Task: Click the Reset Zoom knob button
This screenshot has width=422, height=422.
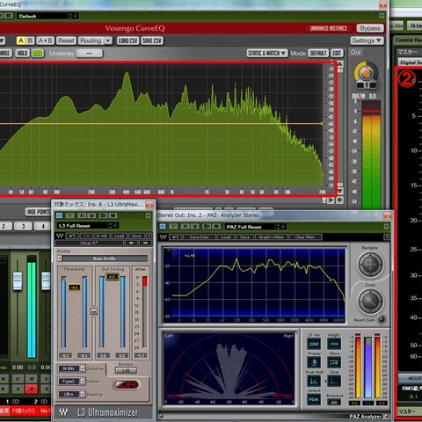Action: 381,319
